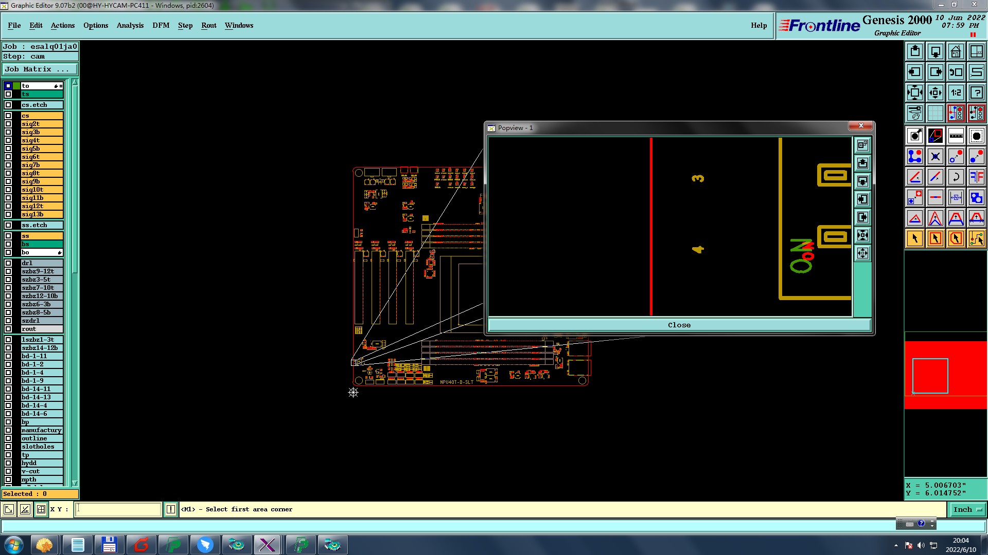Open the Inch units dropdown
The height and width of the screenshot is (555, 988).
point(968,509)
